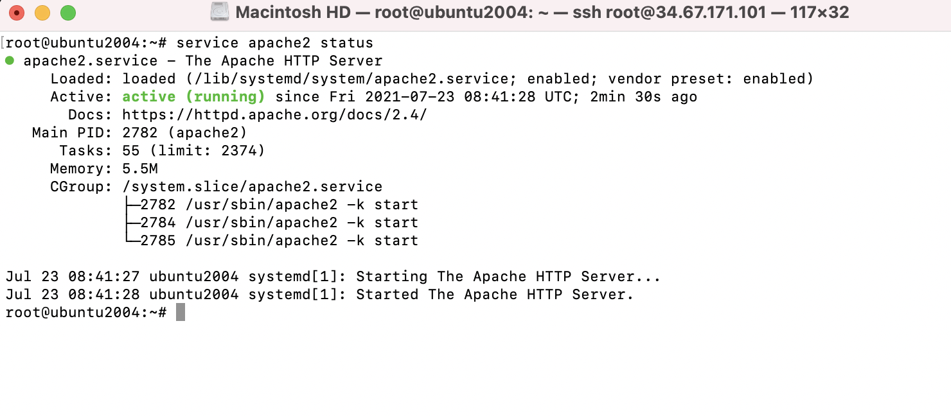The height and width of the screenshot is (416, 951).
Task: Click the 'Started The Apache HTTP Server' log line
Action: [x=319, y=295]
